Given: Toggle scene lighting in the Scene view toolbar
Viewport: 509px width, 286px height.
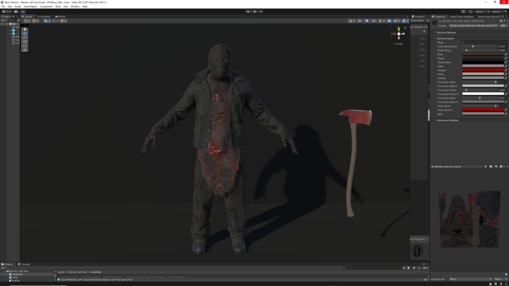Looking at the screenshot, I should coord(367,20).
